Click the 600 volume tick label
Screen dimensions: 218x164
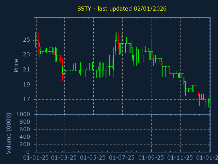(25, 129)
